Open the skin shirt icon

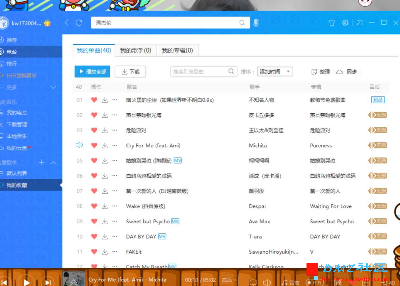click(331, 23)
